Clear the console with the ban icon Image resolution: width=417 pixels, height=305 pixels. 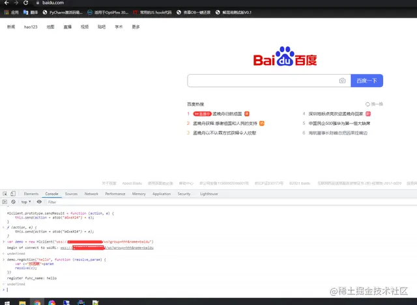coord(13,202)
